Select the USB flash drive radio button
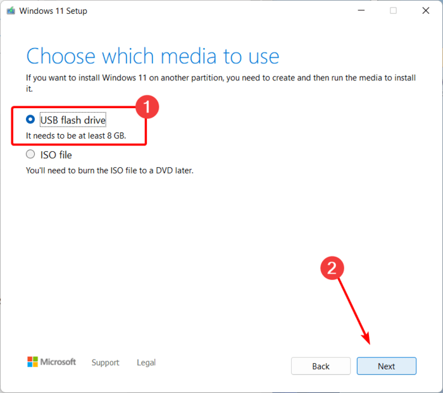 pos(30,119)
